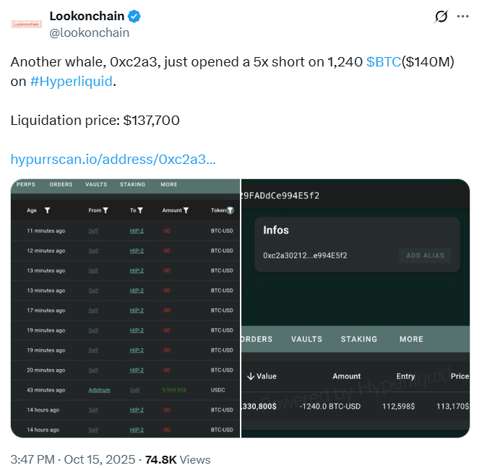Viewport: 482px width, 468px height.
Task: Open the hypurrscan.io address link
Action: (x=113, y=159)
